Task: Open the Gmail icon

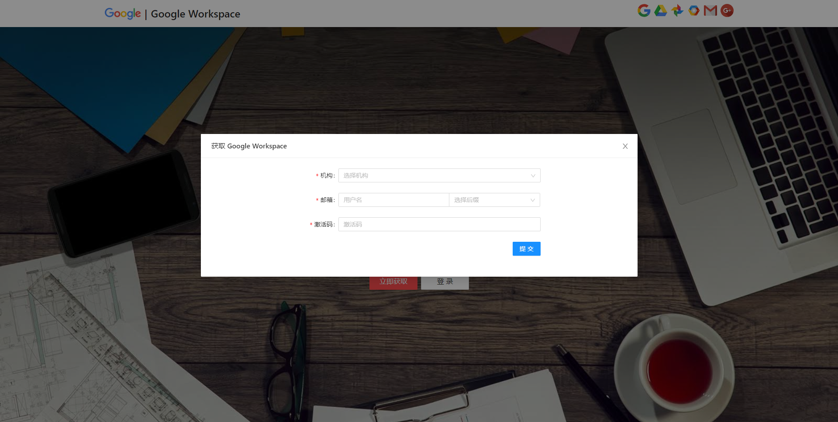Action: coord(710,10)
